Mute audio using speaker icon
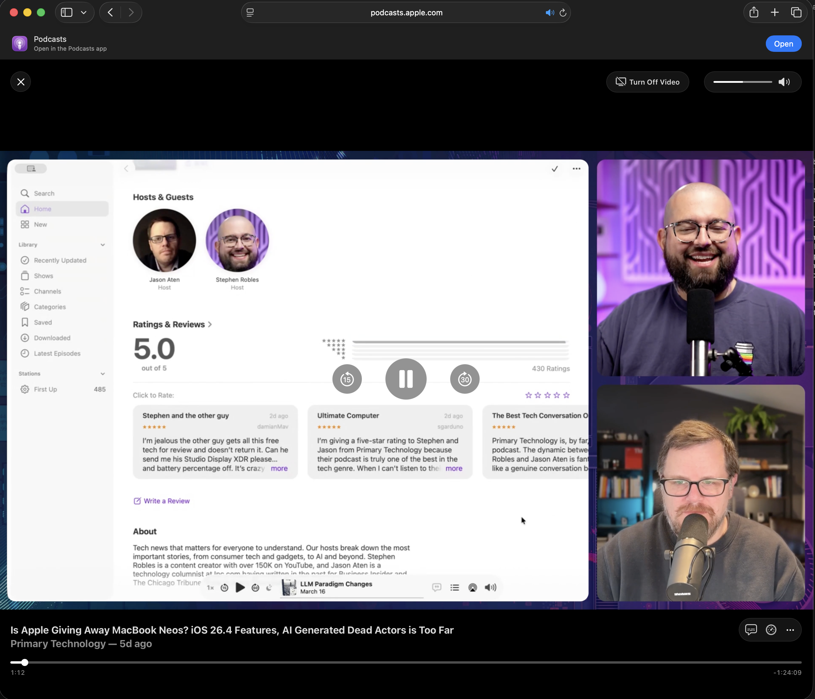This screenshot has width=815, height=699. (x=784, y=82)
